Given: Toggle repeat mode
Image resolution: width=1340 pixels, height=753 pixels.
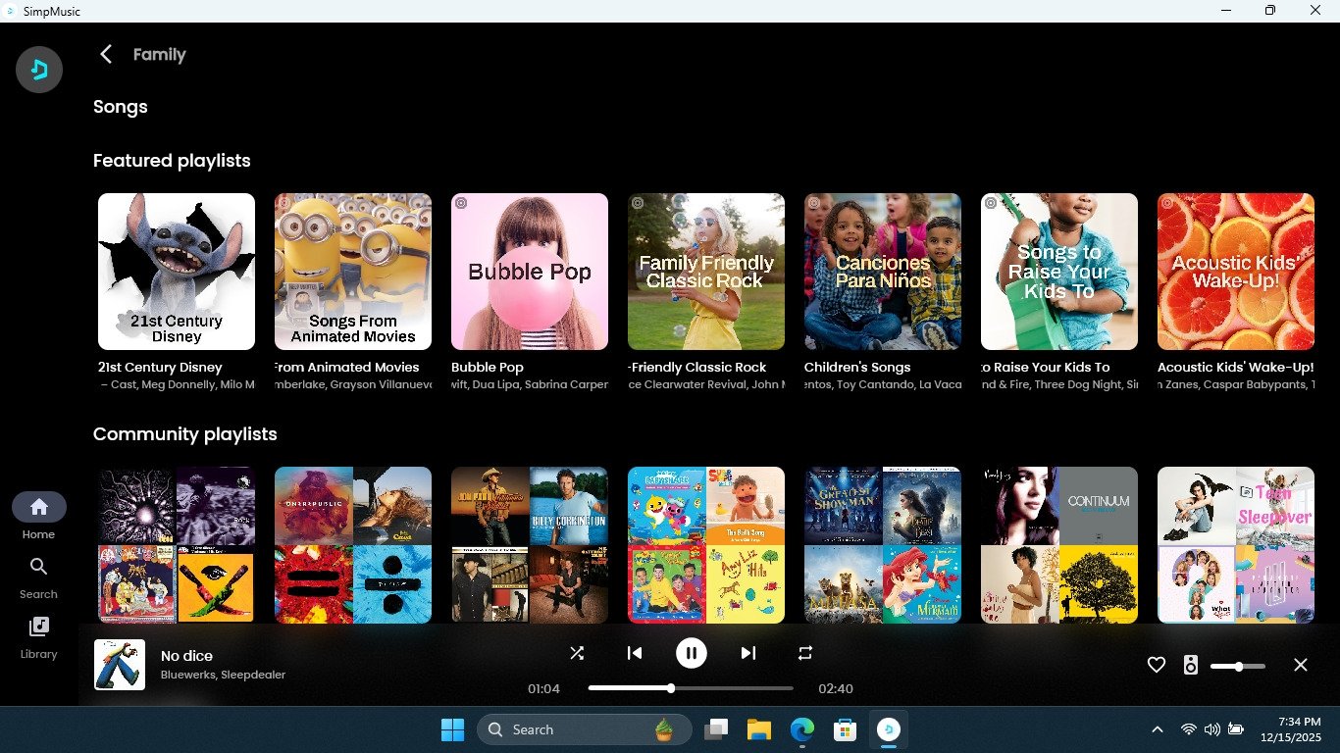Looking at the screenshot, I should [x=805, y=653].
